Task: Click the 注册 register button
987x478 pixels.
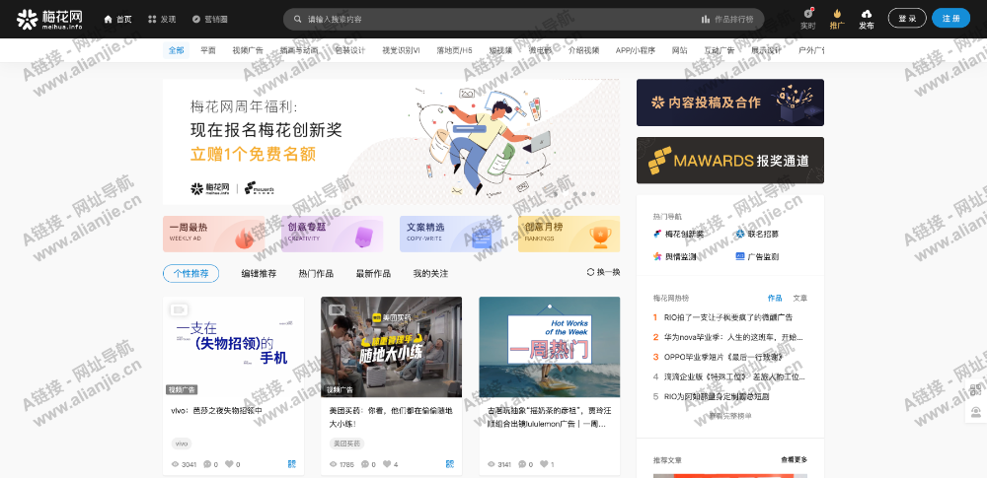Action: point(950,19)
